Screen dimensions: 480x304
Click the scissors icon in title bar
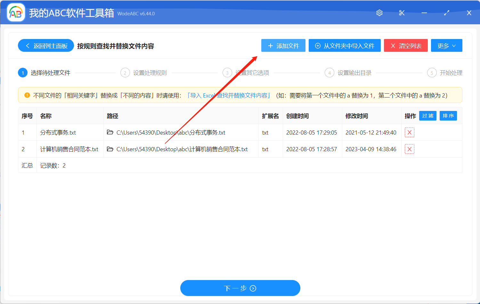(x=402, y=13)
